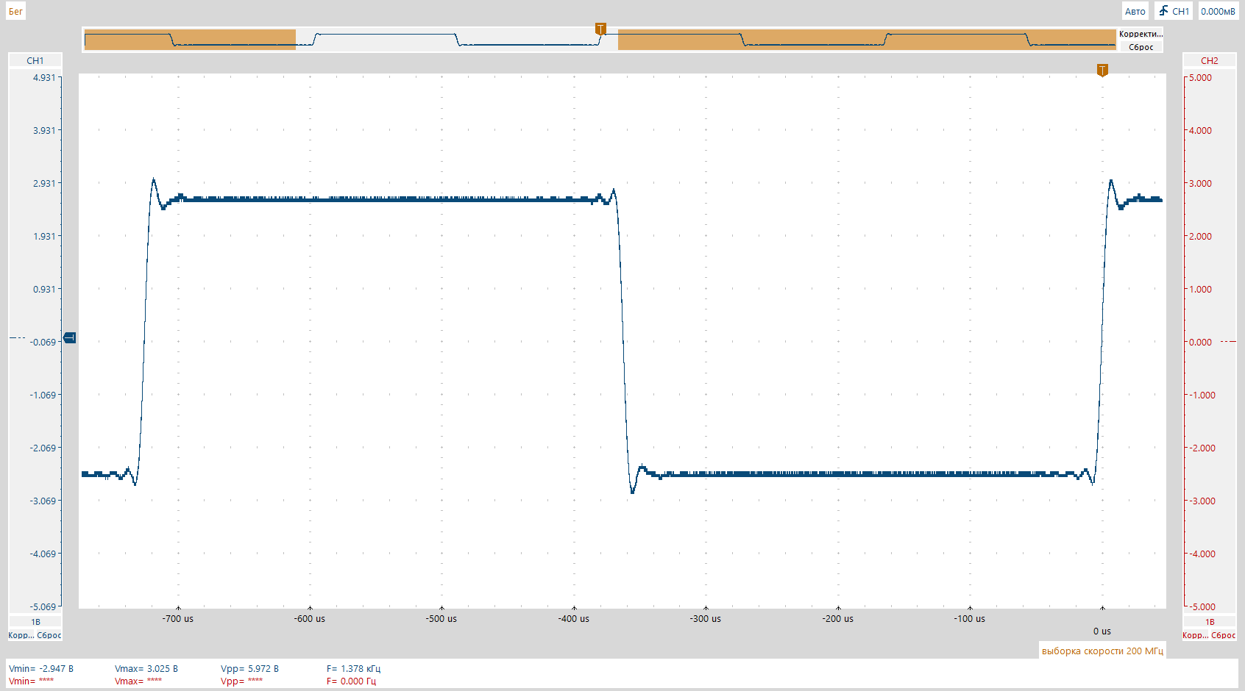Click the left orange region of the overview strip
Image resolution: width=1245 pixels, height=691 pixels.
pos(190,40)
